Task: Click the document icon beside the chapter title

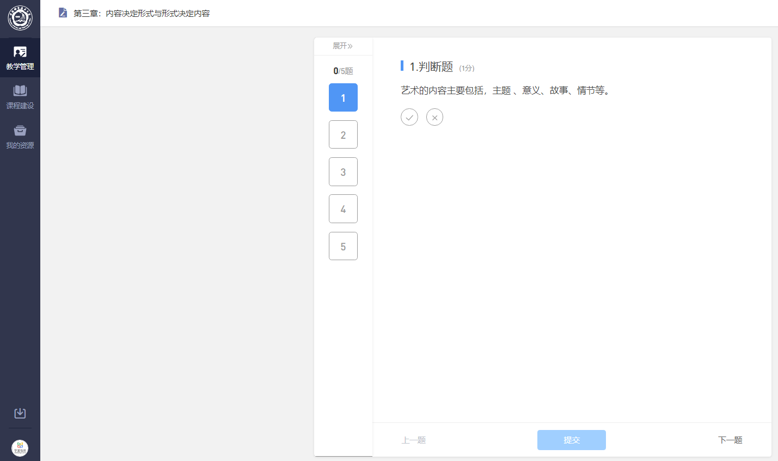Action: coord(63,13)
